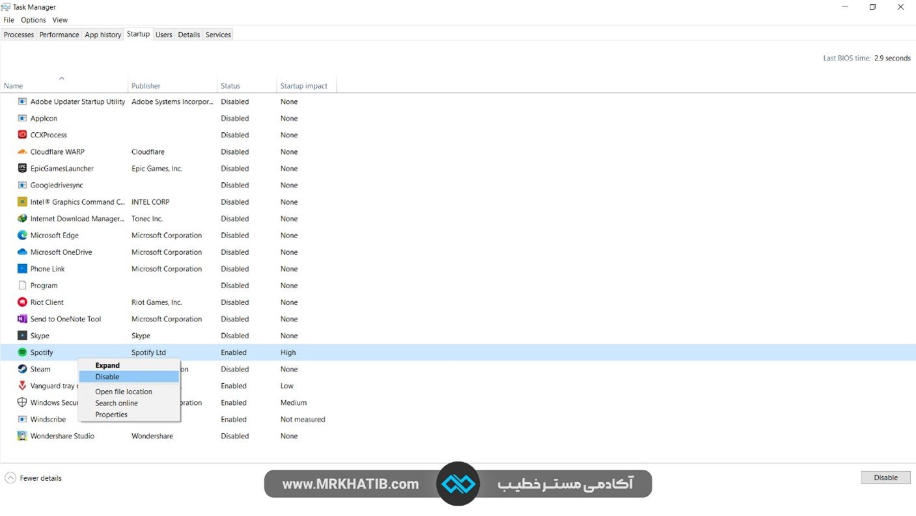Screen dimensions: 916x516
Task: Click the AppIcon row icon
Action: pos(22,118)
